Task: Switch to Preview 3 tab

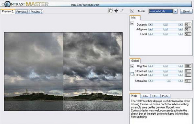Action: (37, 12)
